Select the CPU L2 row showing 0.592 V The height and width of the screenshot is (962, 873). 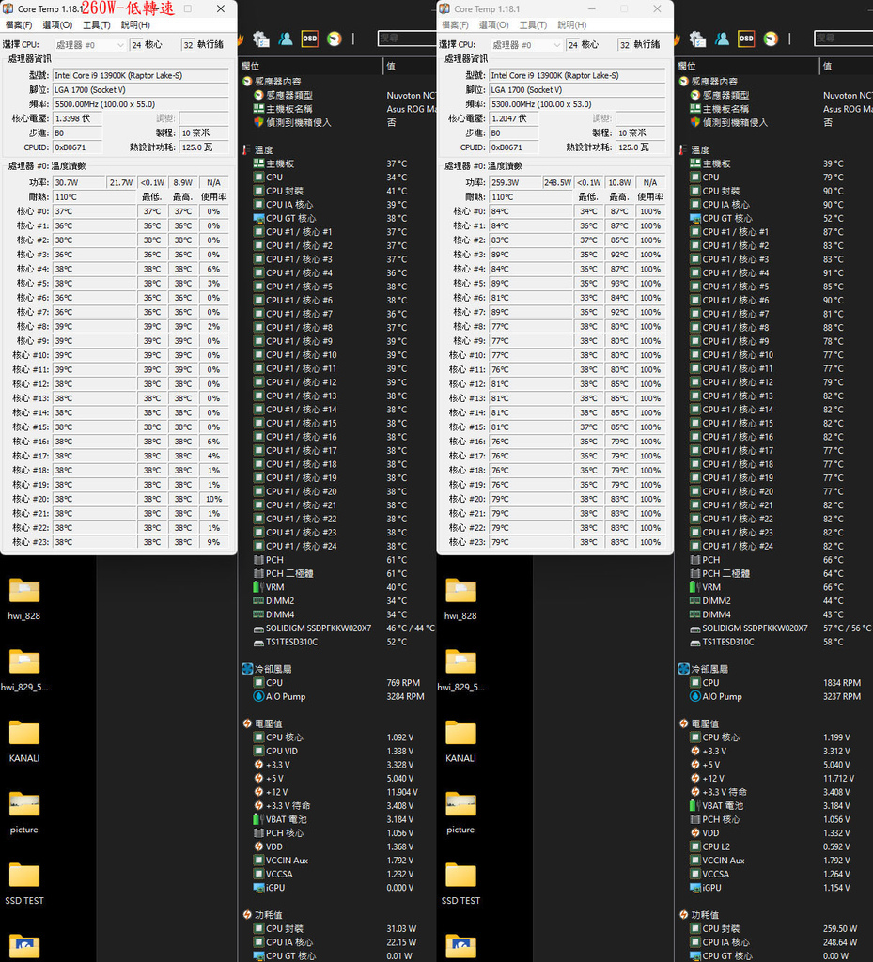click(774, 846)
